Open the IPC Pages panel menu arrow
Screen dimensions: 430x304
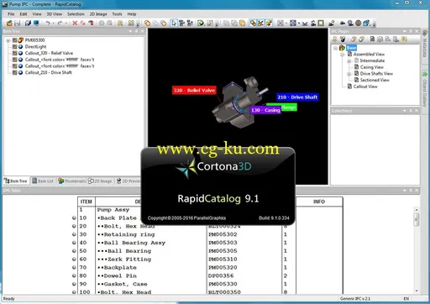tap(405, 31)
